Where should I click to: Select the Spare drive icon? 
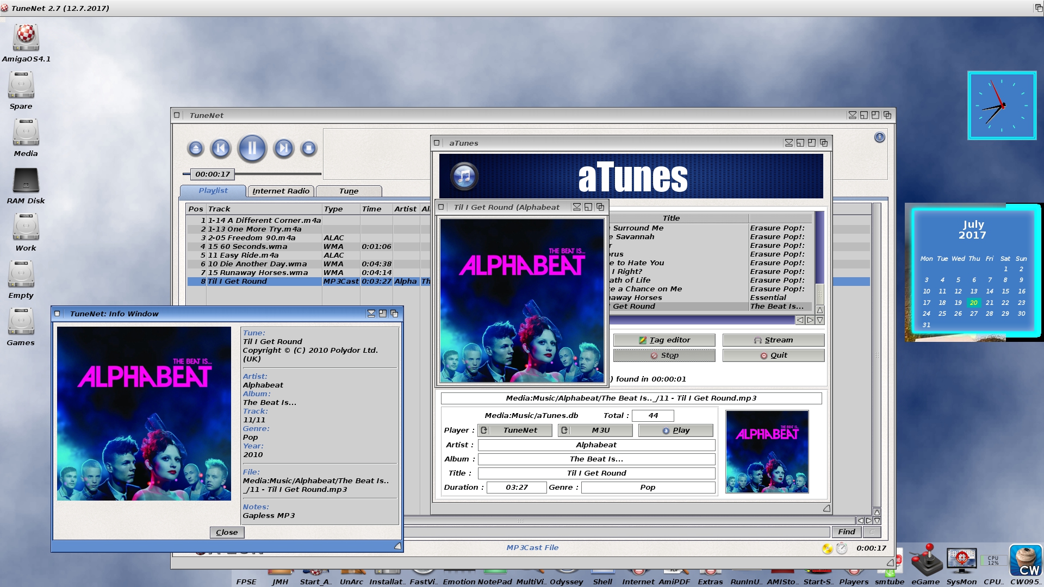point(21,90)
